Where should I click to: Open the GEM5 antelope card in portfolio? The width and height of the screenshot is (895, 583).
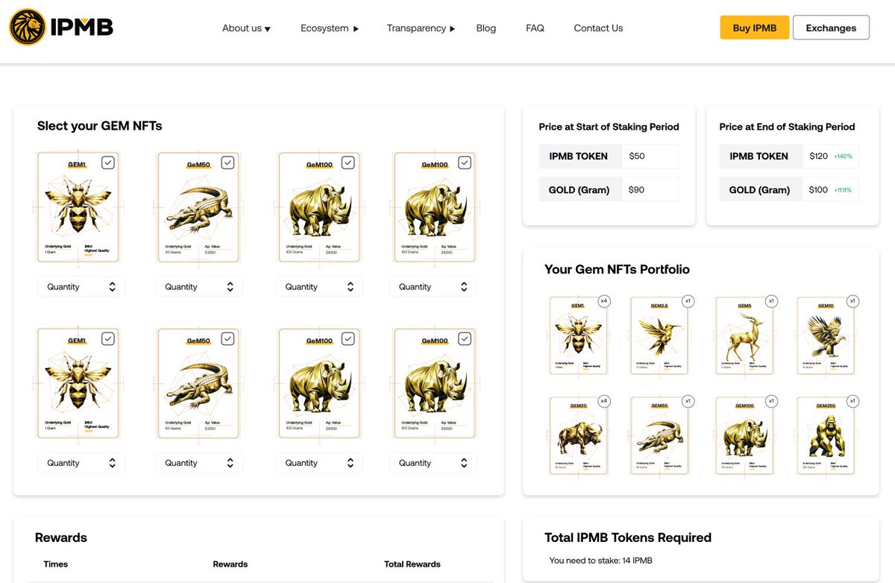[744, 335]
